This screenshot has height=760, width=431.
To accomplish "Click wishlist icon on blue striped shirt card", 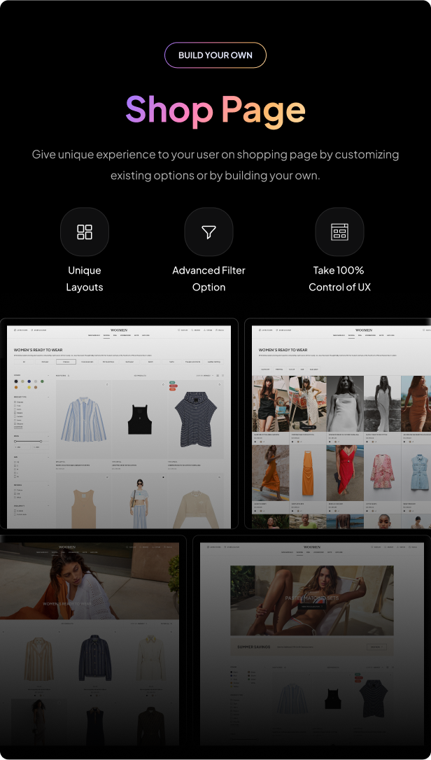I will pyautogui.click(x=107, y=384).
